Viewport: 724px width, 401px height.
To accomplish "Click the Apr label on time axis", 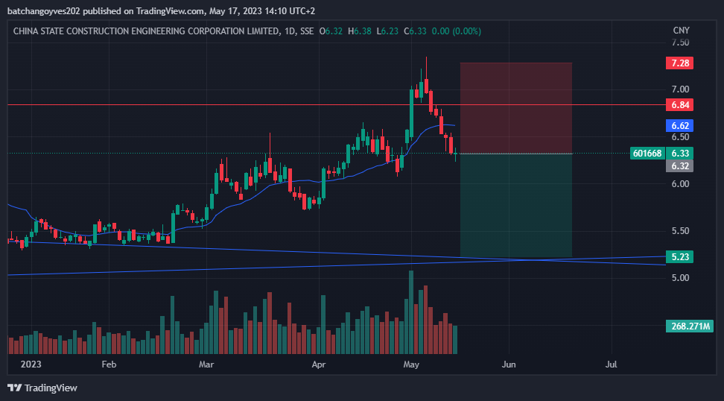I will pyautogui.click(x=319, y=364).
